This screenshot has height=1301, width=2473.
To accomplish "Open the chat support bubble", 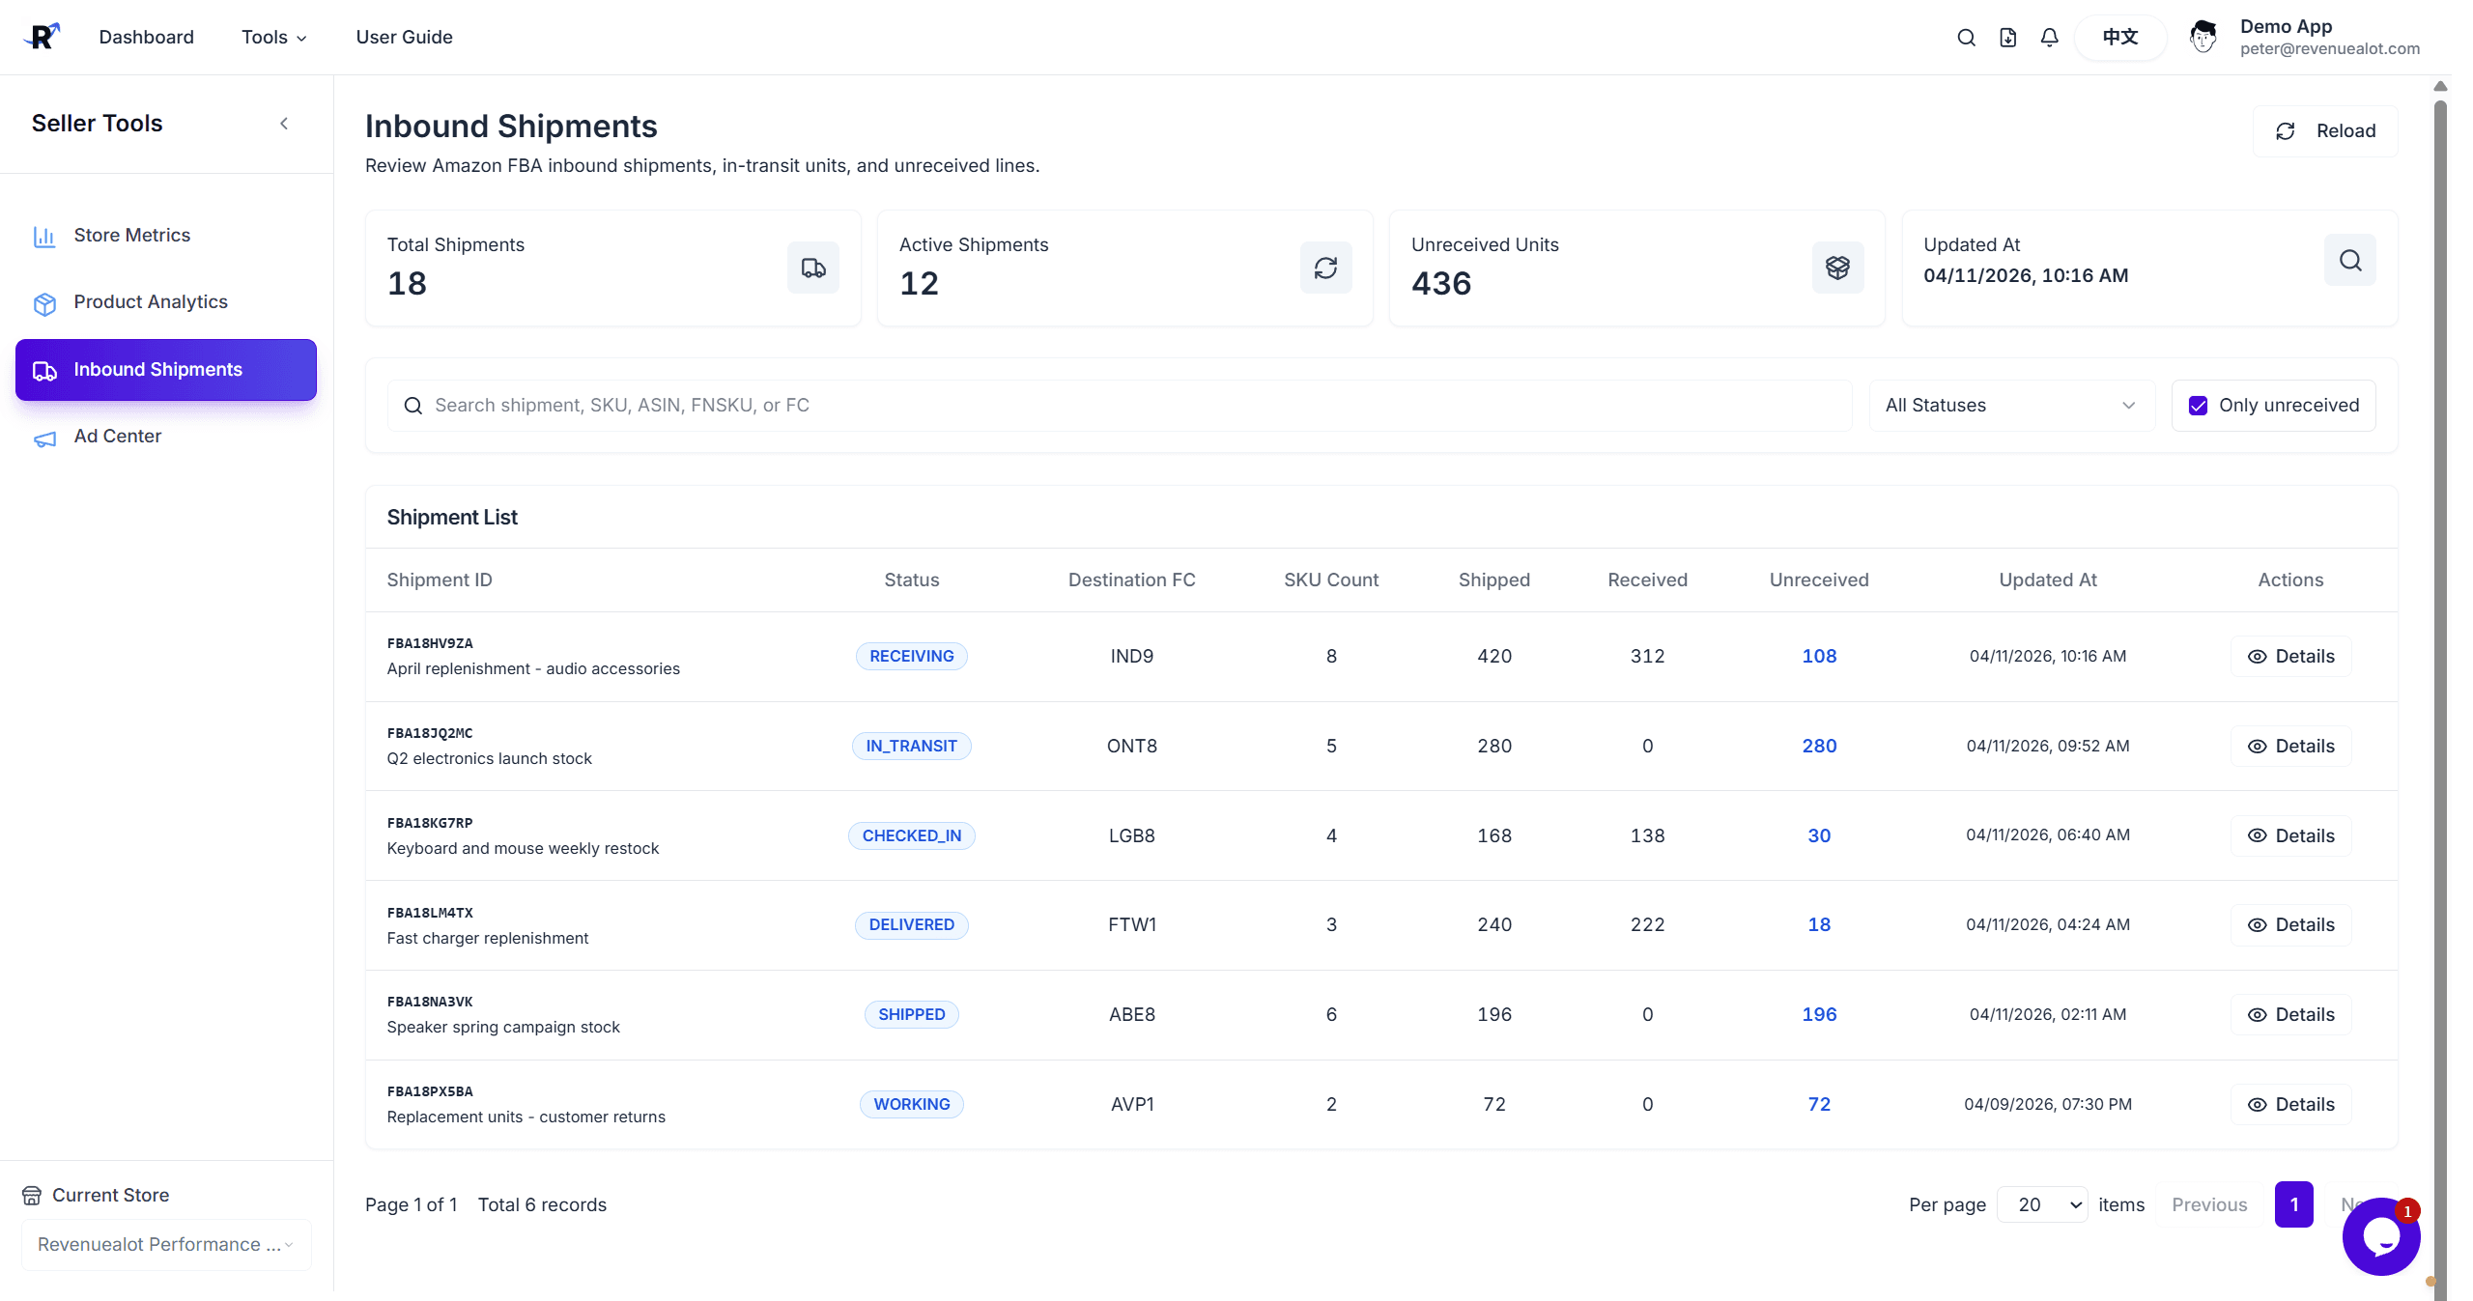I will (x=2380, y=1237).
